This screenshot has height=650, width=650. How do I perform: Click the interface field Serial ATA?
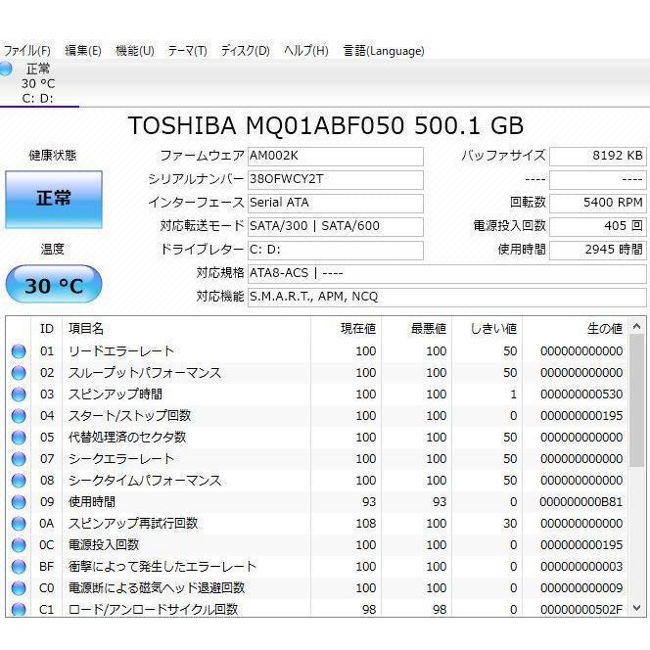pos(336,204)
